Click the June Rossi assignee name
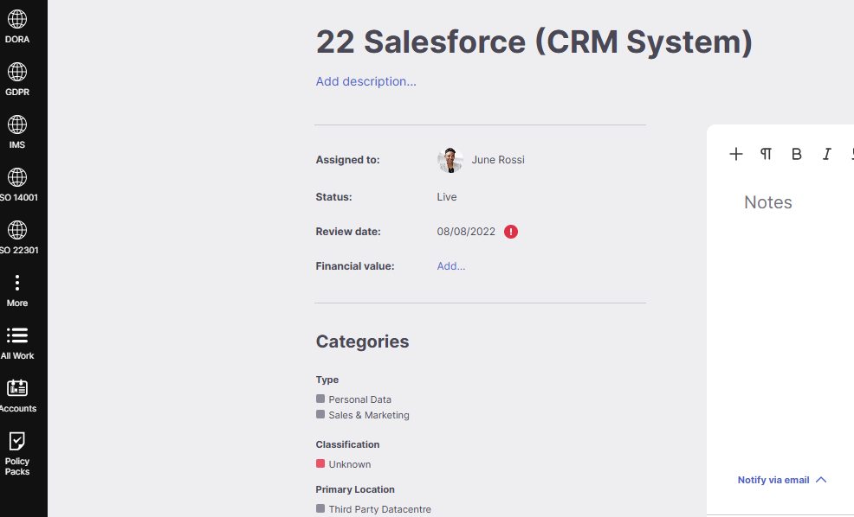 click(x=498, y=160)
